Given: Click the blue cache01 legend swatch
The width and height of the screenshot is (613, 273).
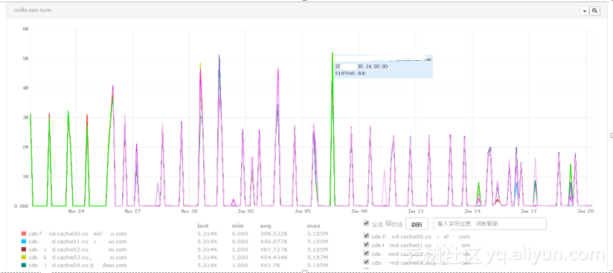Looking at the screenshot, I should (x=24, y=242).
